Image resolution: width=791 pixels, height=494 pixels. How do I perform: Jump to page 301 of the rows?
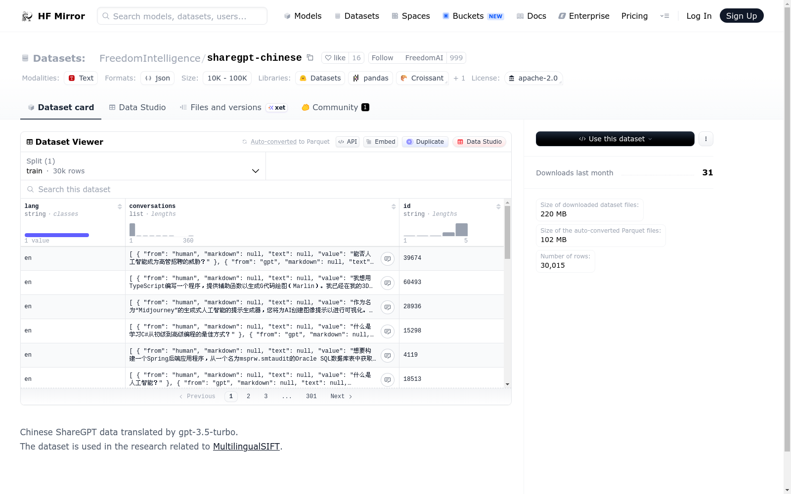click(x=311, y=396)
